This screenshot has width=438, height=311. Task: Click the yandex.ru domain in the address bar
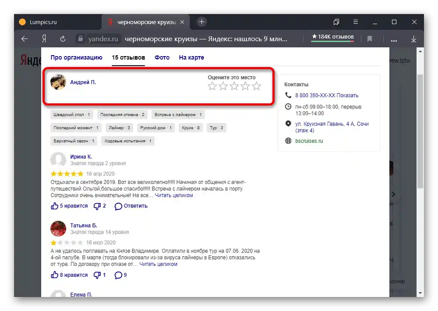pos(103,39)
